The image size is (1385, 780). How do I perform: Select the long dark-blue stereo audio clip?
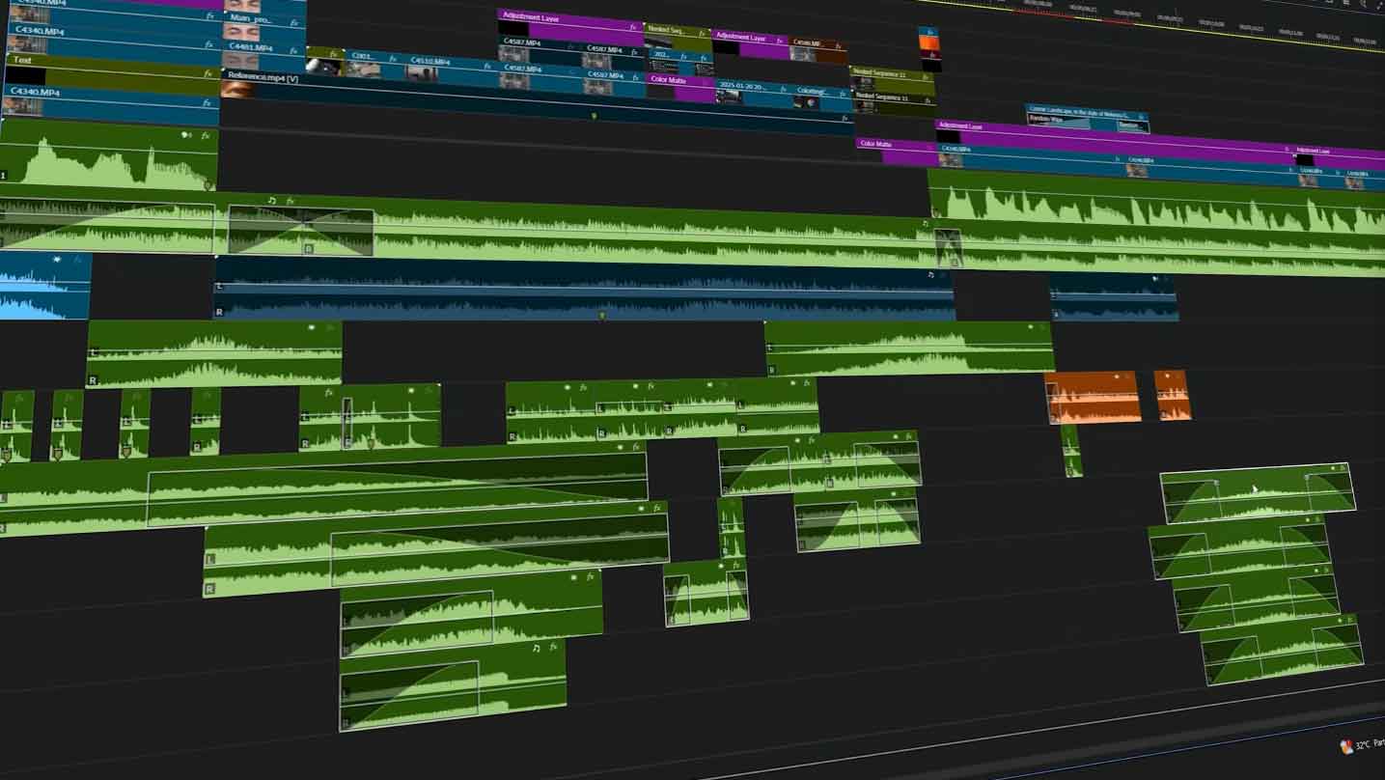pos(584,290)
